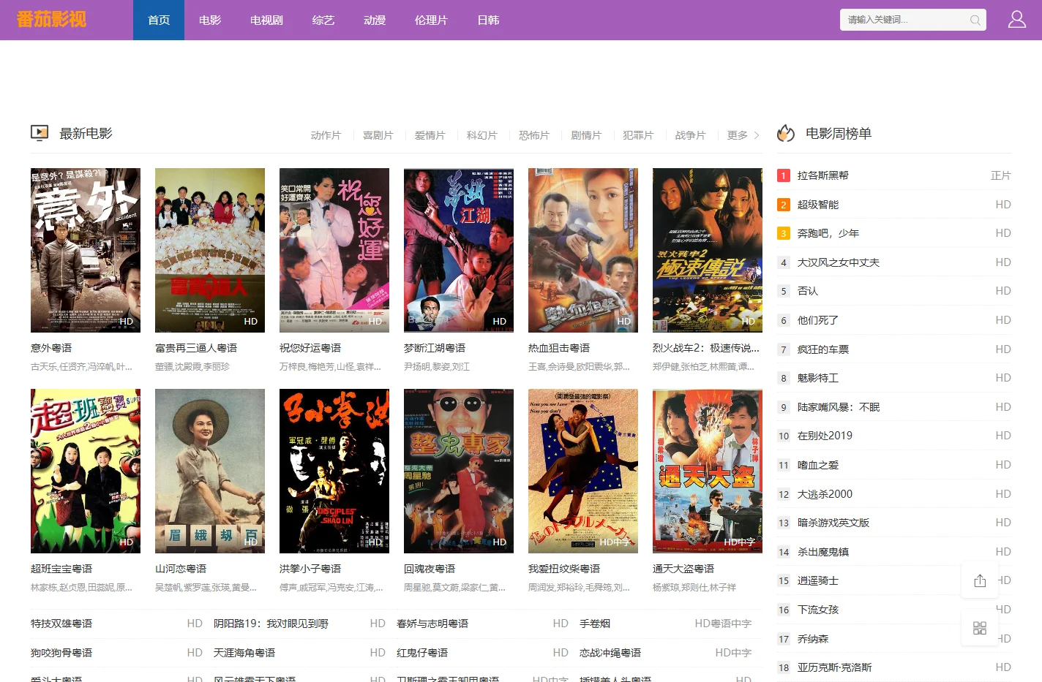Click the flame icon beside 电影周榜单
Screen dimensions: 1042x682
coord(786,133)
